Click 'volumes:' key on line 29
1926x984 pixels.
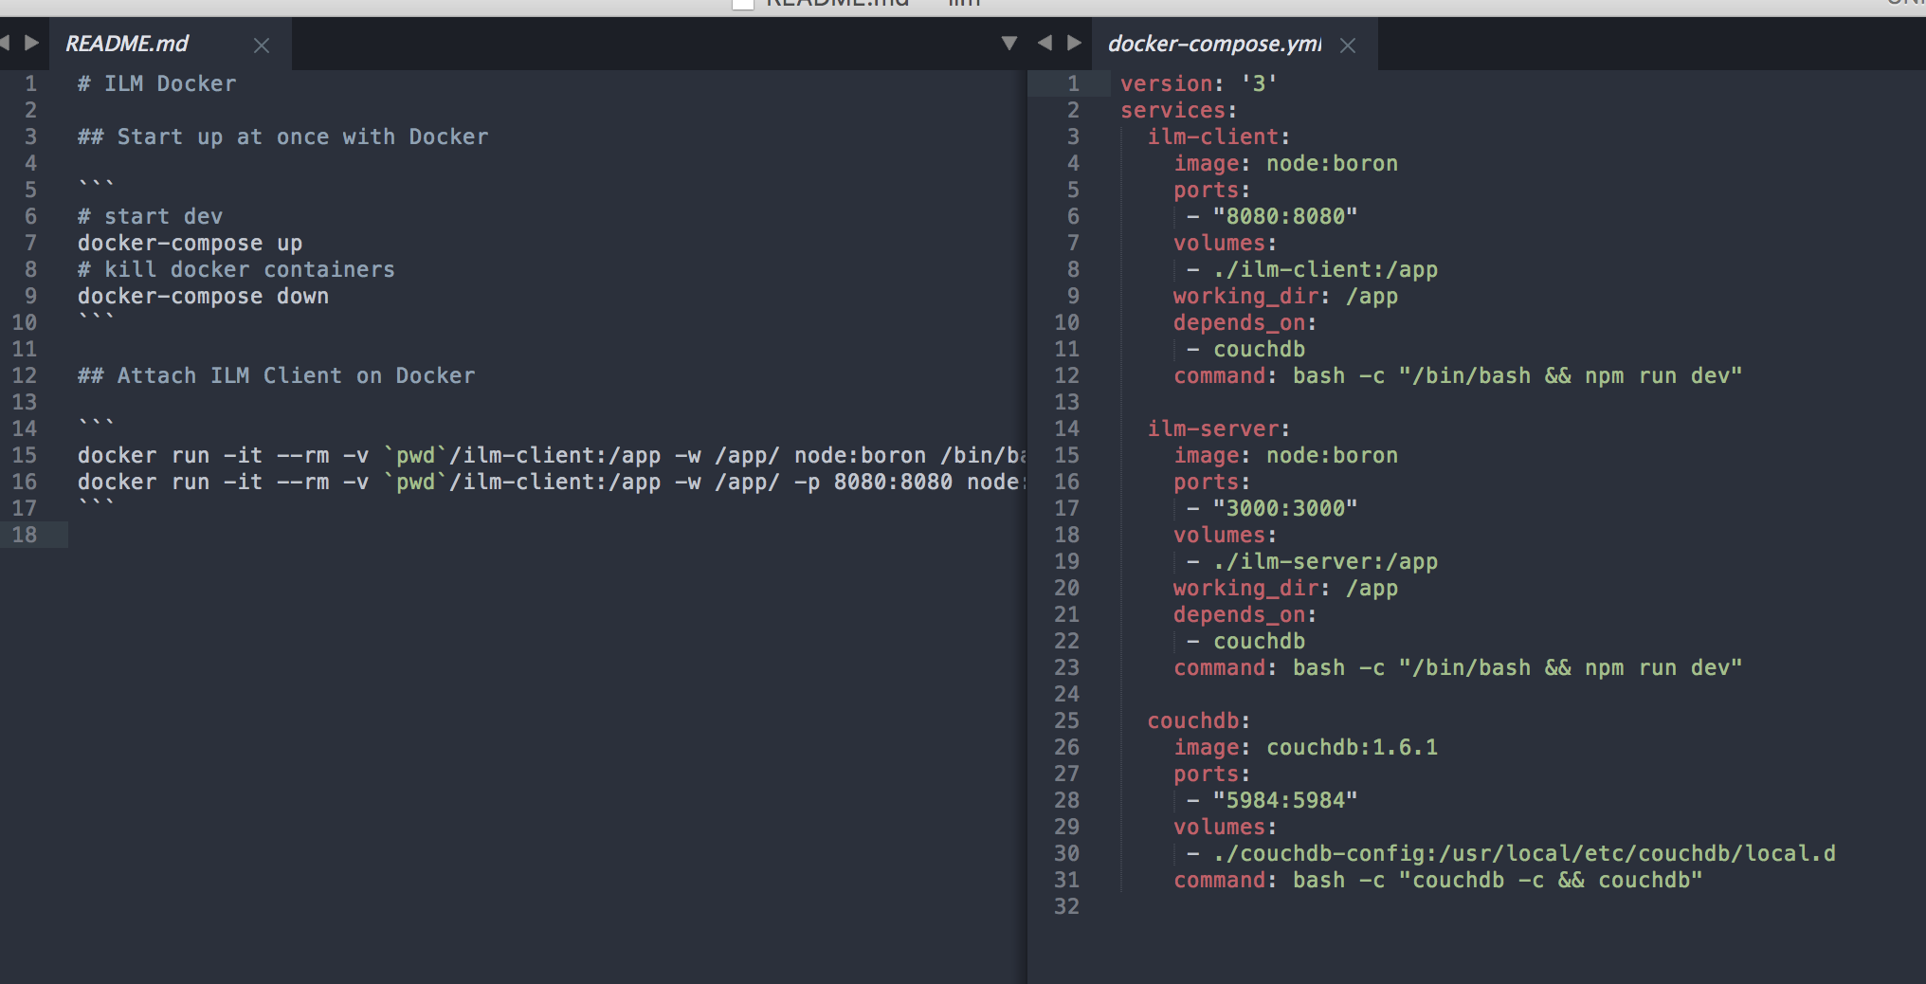(1225, 827)
